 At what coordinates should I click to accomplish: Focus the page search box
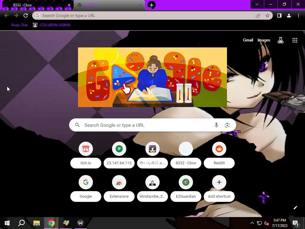click(152, 125)
